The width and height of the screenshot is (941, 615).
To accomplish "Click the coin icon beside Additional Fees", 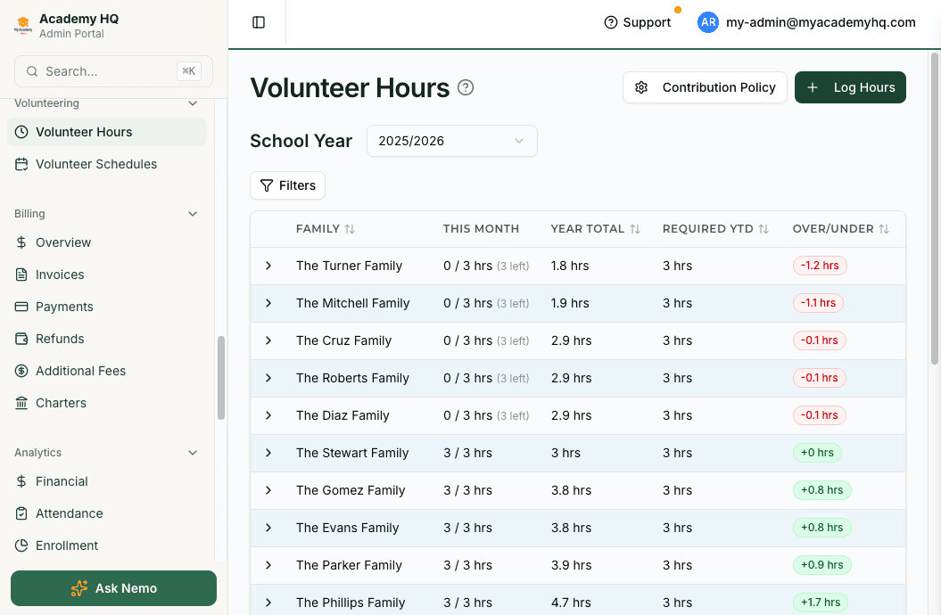I will click(x=21, y=371).
